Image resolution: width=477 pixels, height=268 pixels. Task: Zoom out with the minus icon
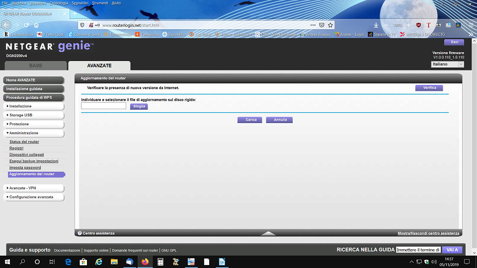[x=386, y=25]
